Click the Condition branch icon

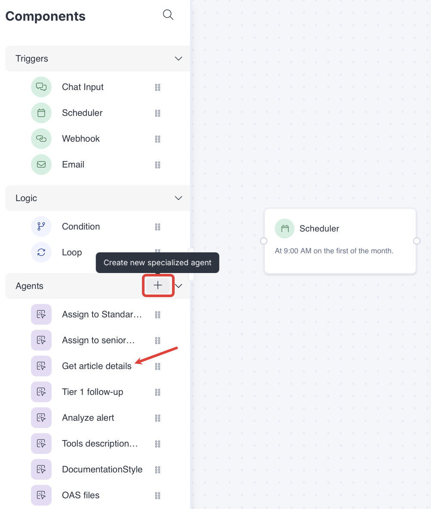(41, 227)
